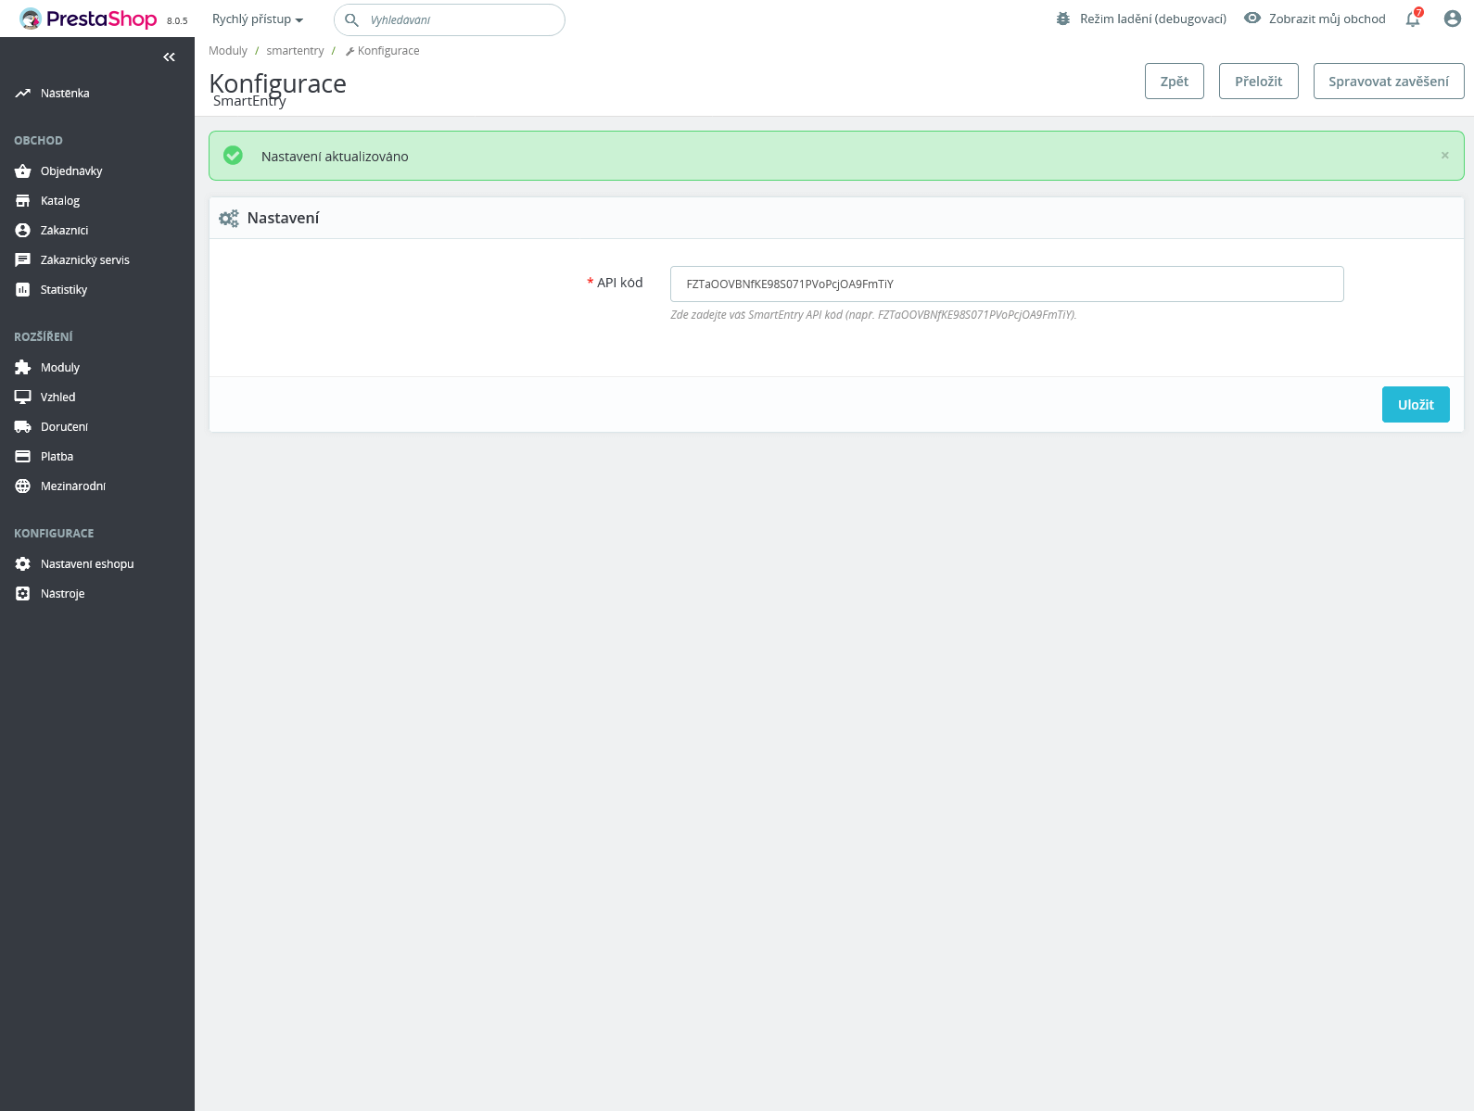1474x1111 pixels.
Task: Click the Doručení truck icon
Action: (x=23, y=427)
